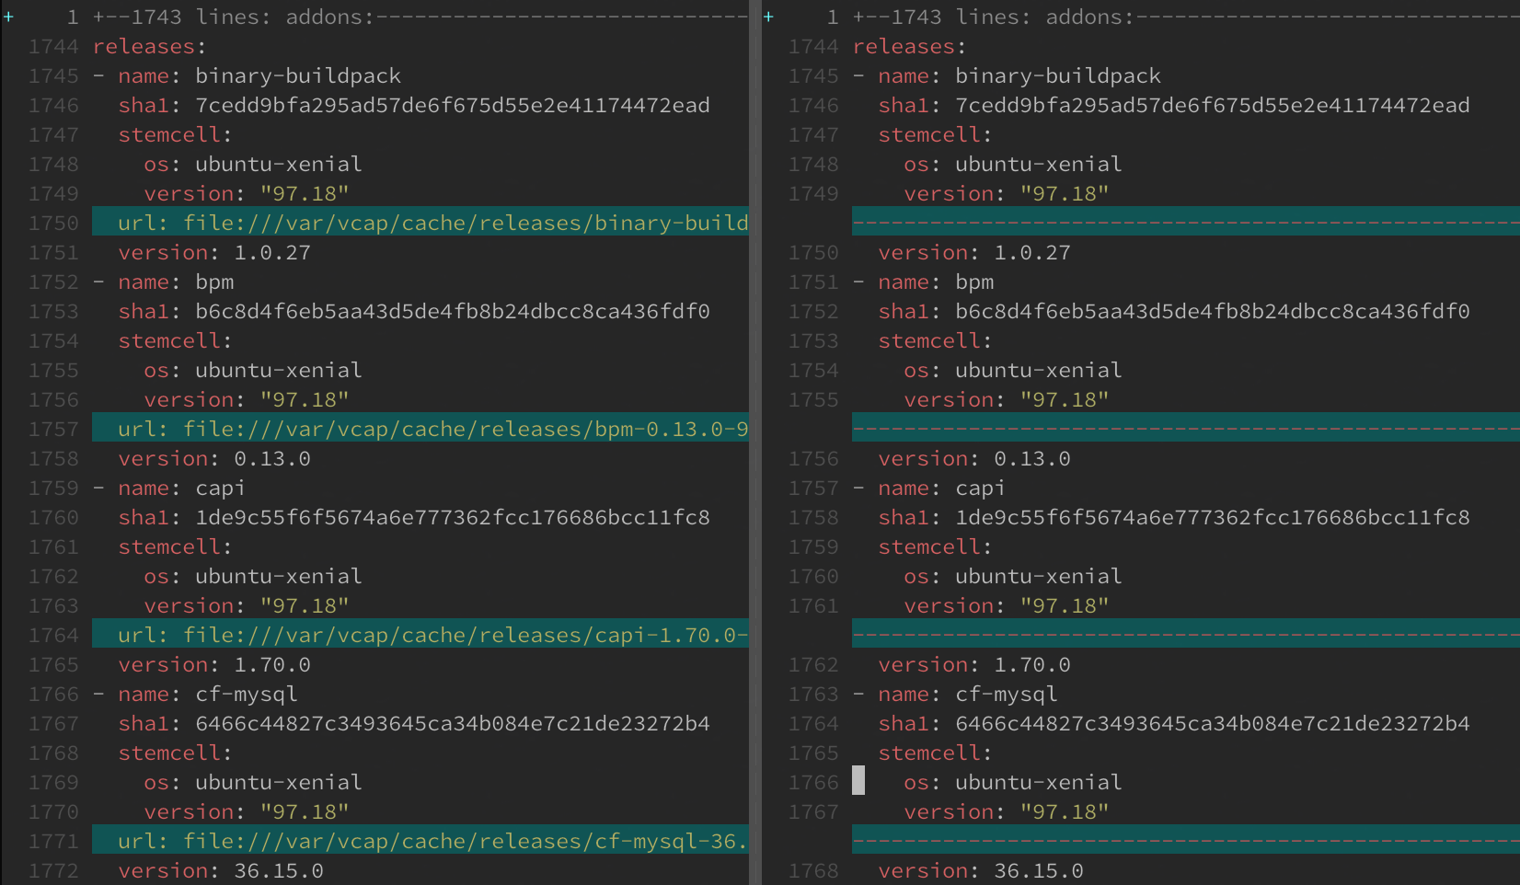
Task: Expand the folded 1743-line addons section, left pane
Action: click(x=368, y=16)
